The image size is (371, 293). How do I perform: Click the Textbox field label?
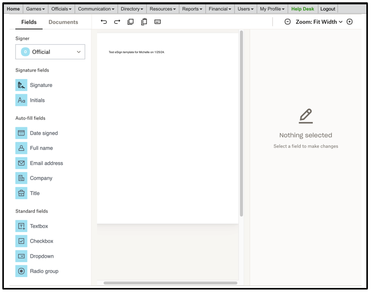click(39, 226)
